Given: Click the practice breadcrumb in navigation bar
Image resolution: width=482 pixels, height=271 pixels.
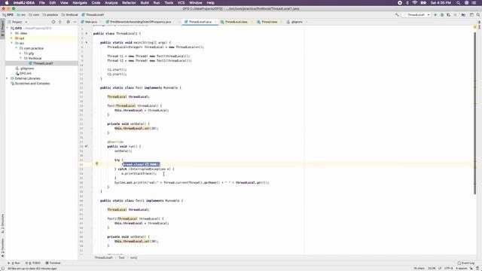Looking at the screenshot, I should point(50,15).
